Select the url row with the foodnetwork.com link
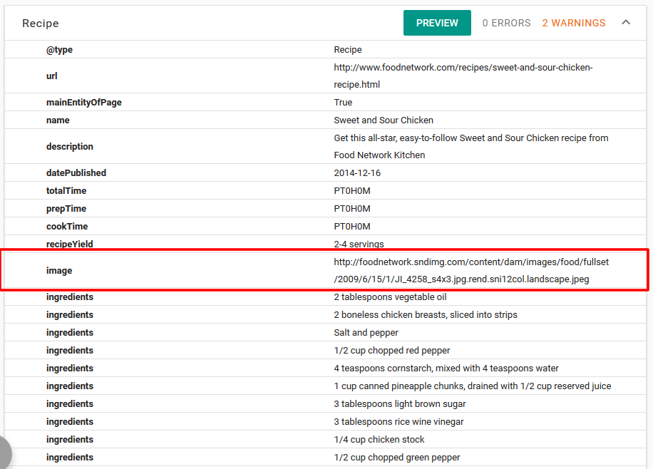Viewport: 653px width, 469px height. 463,76
